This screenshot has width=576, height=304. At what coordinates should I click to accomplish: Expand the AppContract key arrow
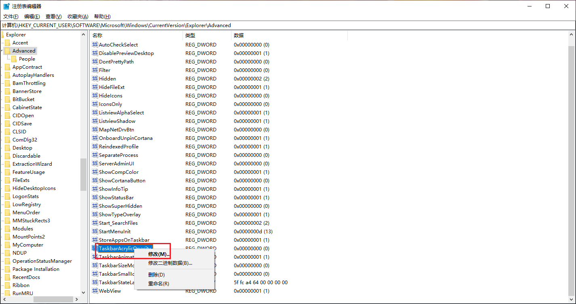[x=2, y=67]
